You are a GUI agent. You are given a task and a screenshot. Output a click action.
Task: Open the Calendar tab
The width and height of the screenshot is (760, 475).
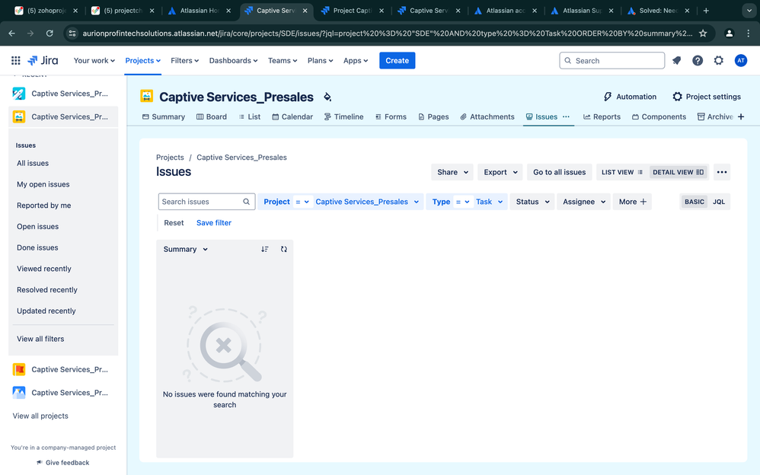pyautogui.click(x=292, y=116)
